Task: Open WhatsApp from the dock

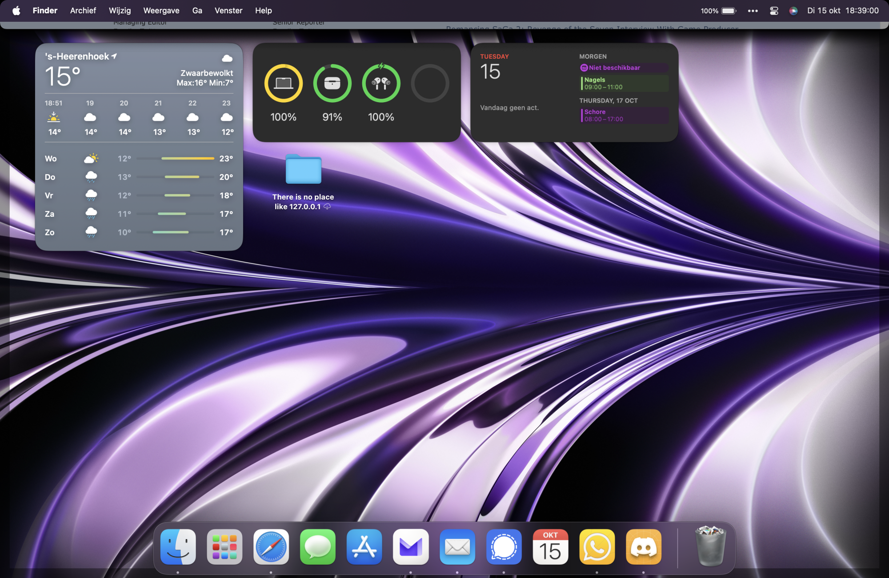Action: click(x=597, y=547)
